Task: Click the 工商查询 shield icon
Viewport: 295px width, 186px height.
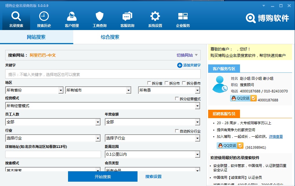Action: [99, 18]
